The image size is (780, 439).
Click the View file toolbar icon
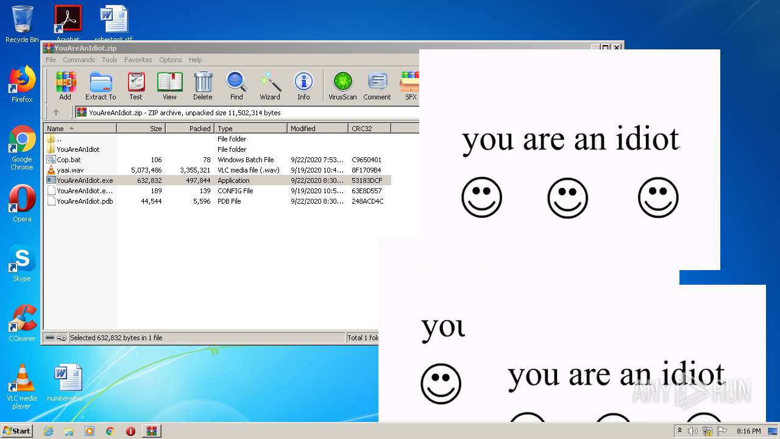pyautogui.click(x=169, y=86)
